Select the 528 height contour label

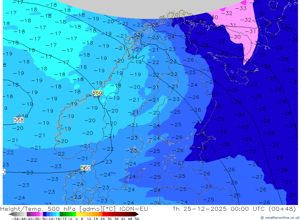coord(192,42)
